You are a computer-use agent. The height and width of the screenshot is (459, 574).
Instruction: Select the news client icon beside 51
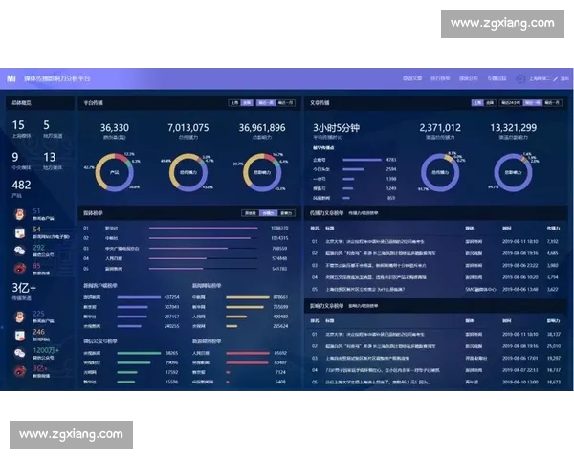[20, 213]
